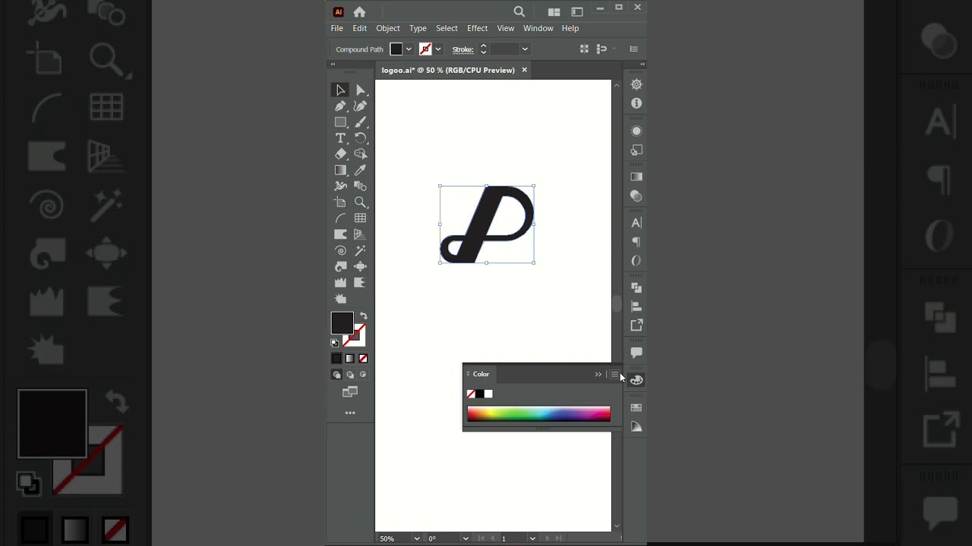972x546 pixels.
Task: Select the Blend tool
Action: point(361,187)
